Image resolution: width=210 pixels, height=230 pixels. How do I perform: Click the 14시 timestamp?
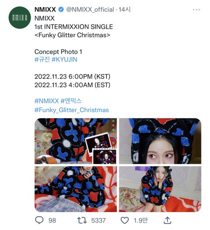125,10
